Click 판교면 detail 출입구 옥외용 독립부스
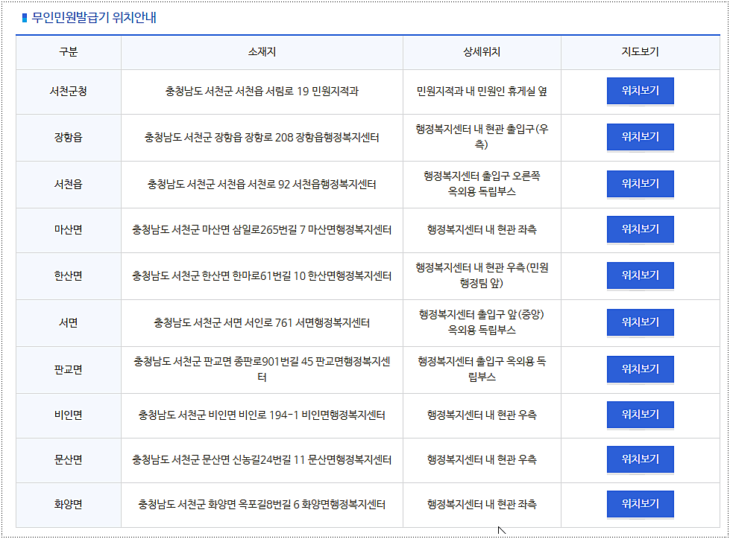Image resolution: width=730 pixels, height=539 pixels. pos(482,369)
